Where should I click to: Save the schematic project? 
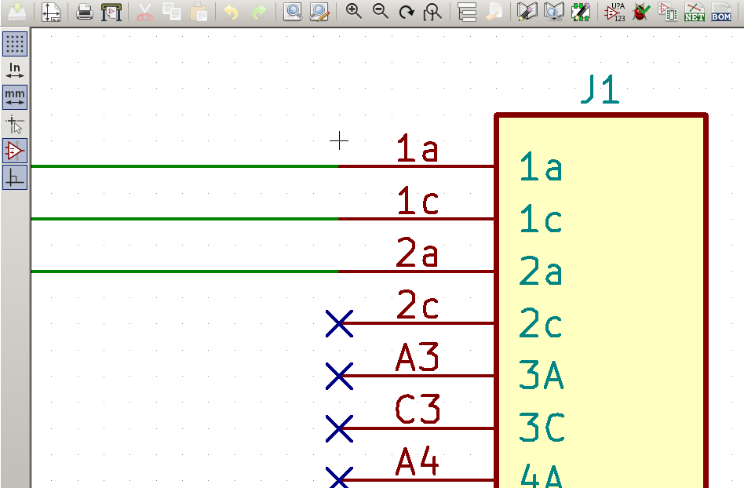pyautogui.click(x=17, y=12)
